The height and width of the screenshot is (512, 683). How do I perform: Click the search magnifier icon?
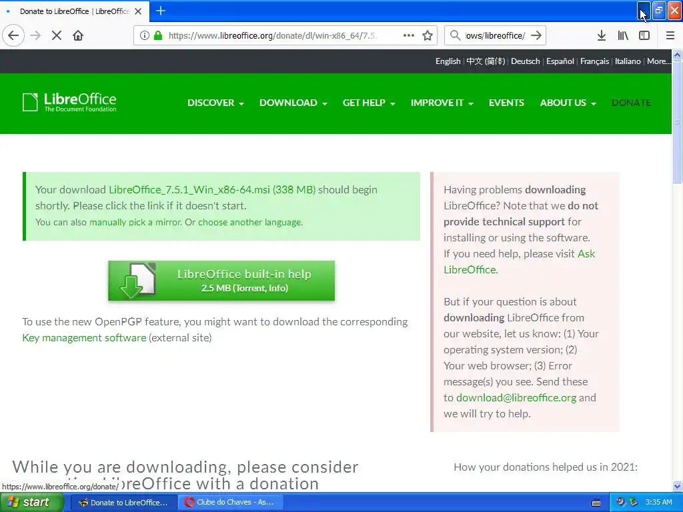(x=455, y=35)
